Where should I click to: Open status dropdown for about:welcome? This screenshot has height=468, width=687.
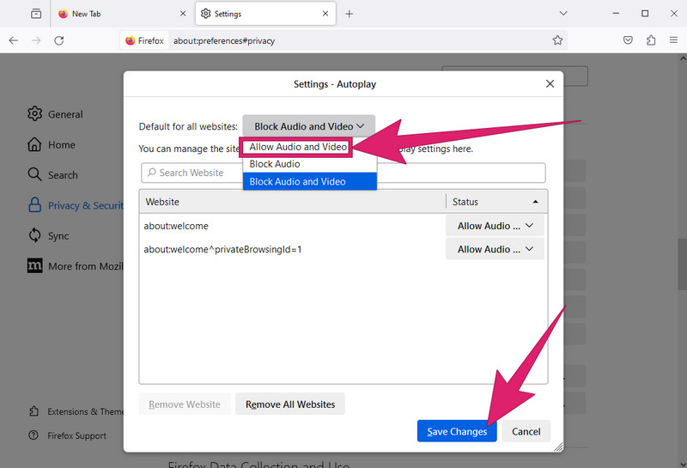coord(495,226)
